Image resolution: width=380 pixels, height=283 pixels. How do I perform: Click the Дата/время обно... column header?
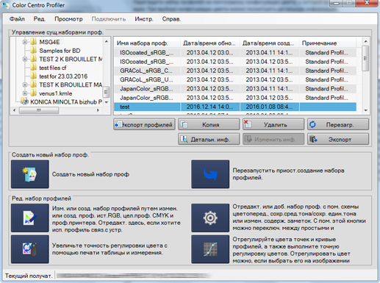(210, 43)
